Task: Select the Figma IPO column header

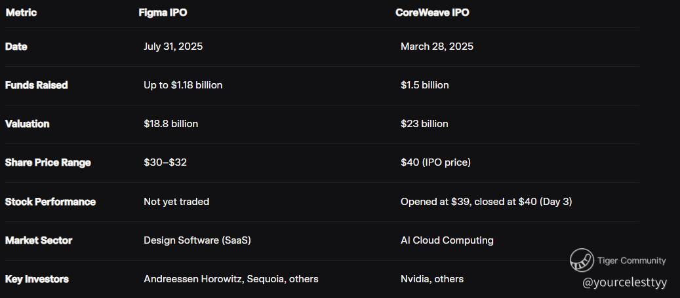Action: tap(163, 12)
